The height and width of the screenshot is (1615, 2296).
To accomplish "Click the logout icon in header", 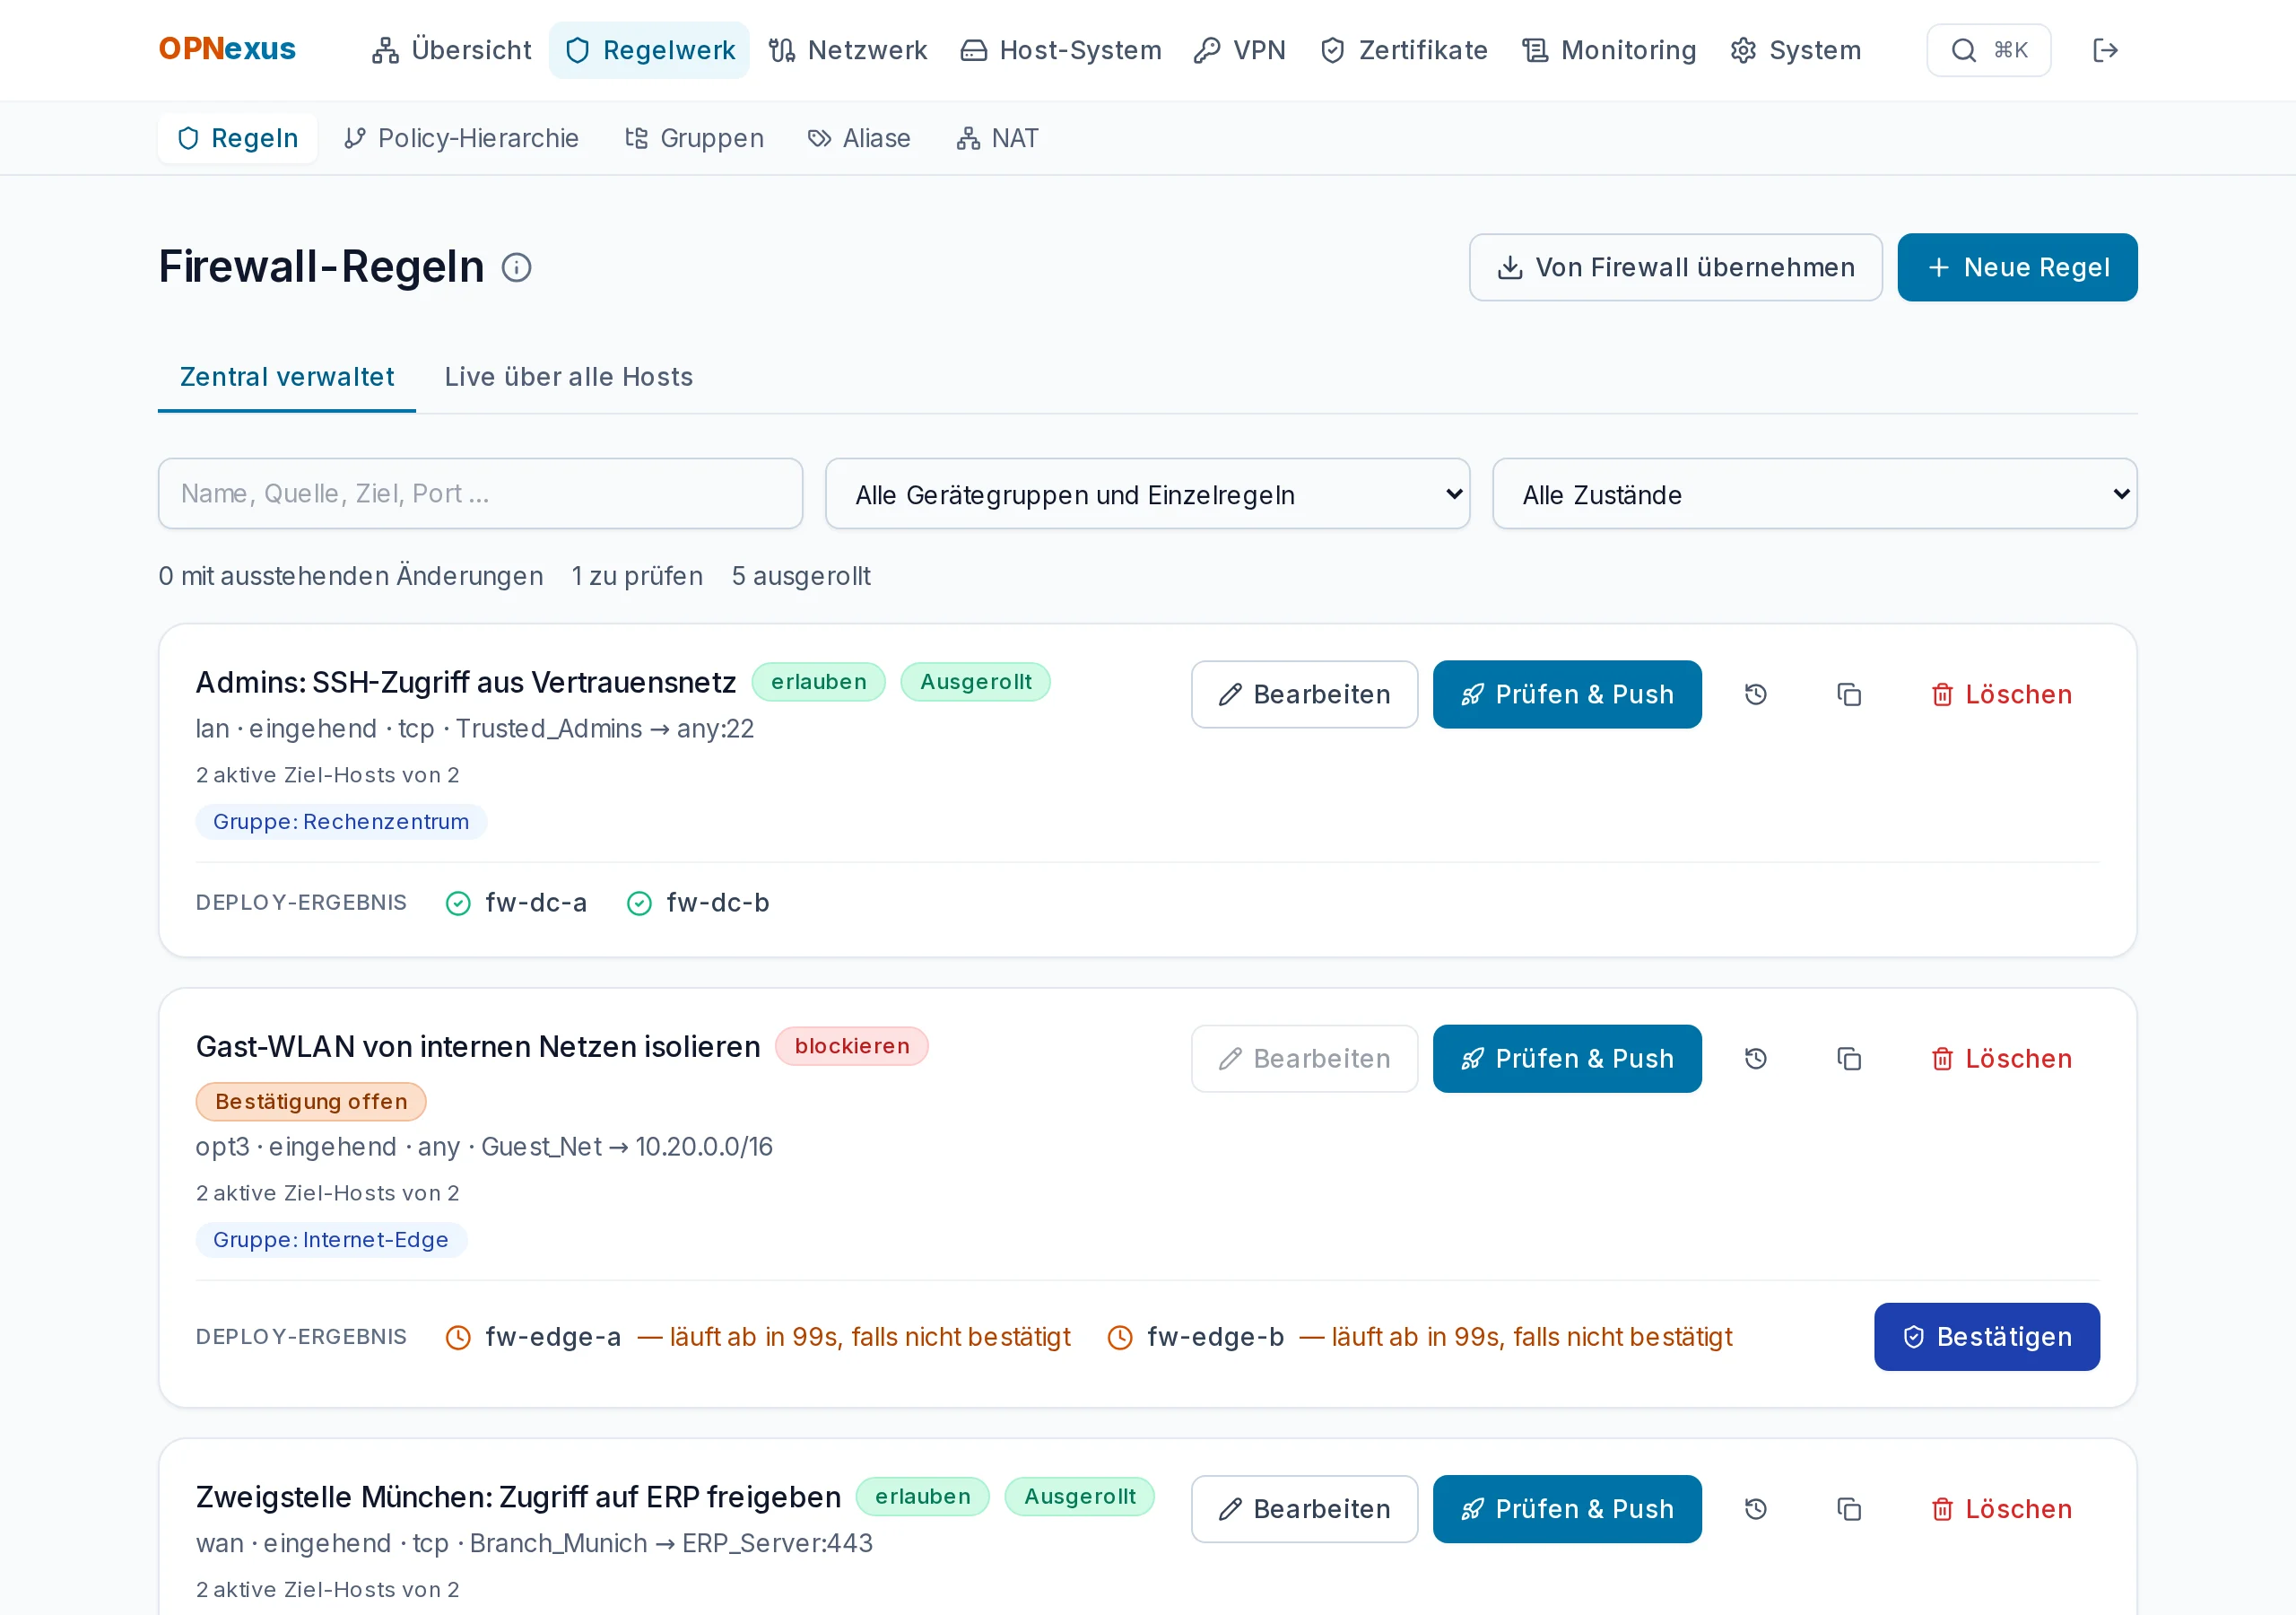I will pos(2105,50).
